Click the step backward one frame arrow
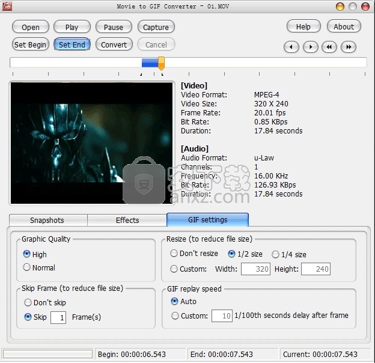 click(x=291, y=47)
